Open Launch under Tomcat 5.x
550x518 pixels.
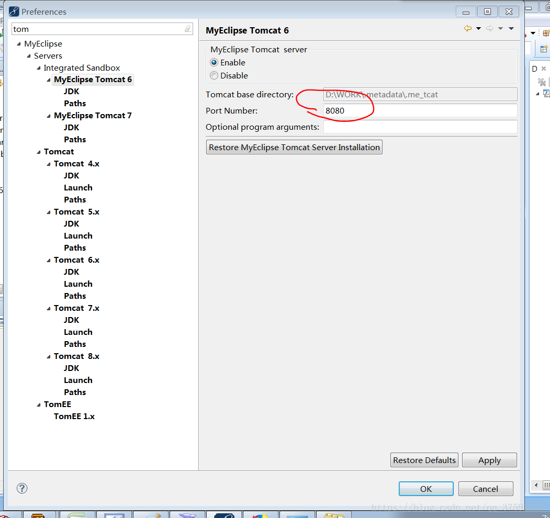point(78,235)
